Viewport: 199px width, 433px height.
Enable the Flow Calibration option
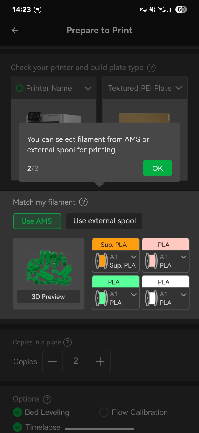(104, 412)
